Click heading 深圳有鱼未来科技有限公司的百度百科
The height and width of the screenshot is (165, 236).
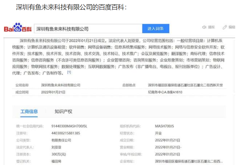71,7
